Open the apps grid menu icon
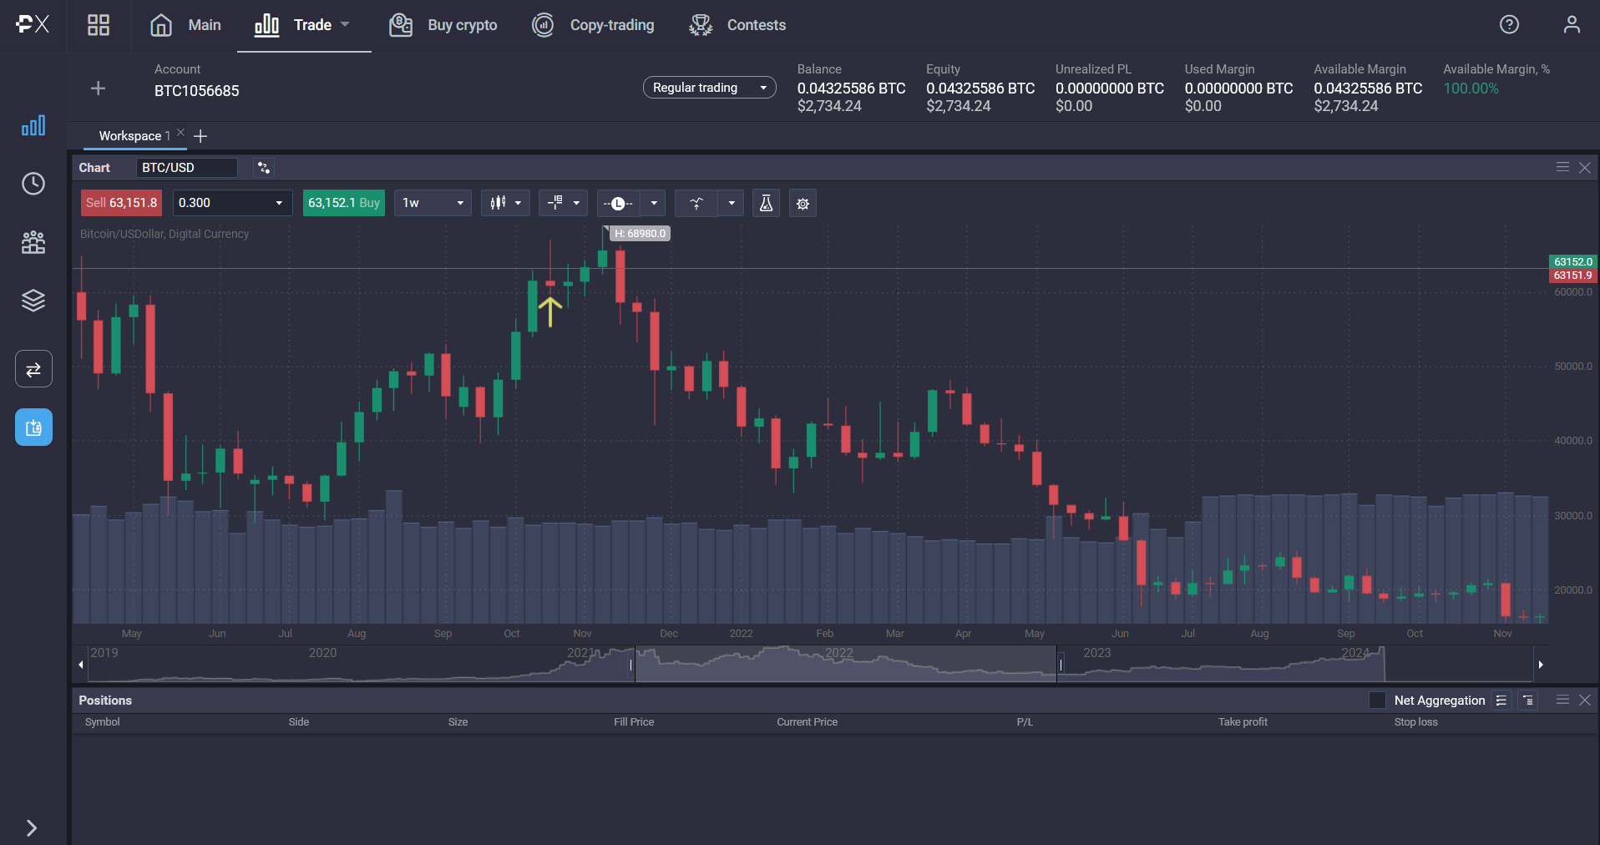The height and width of the screenshot is (845, 1600). pos(99,25)
